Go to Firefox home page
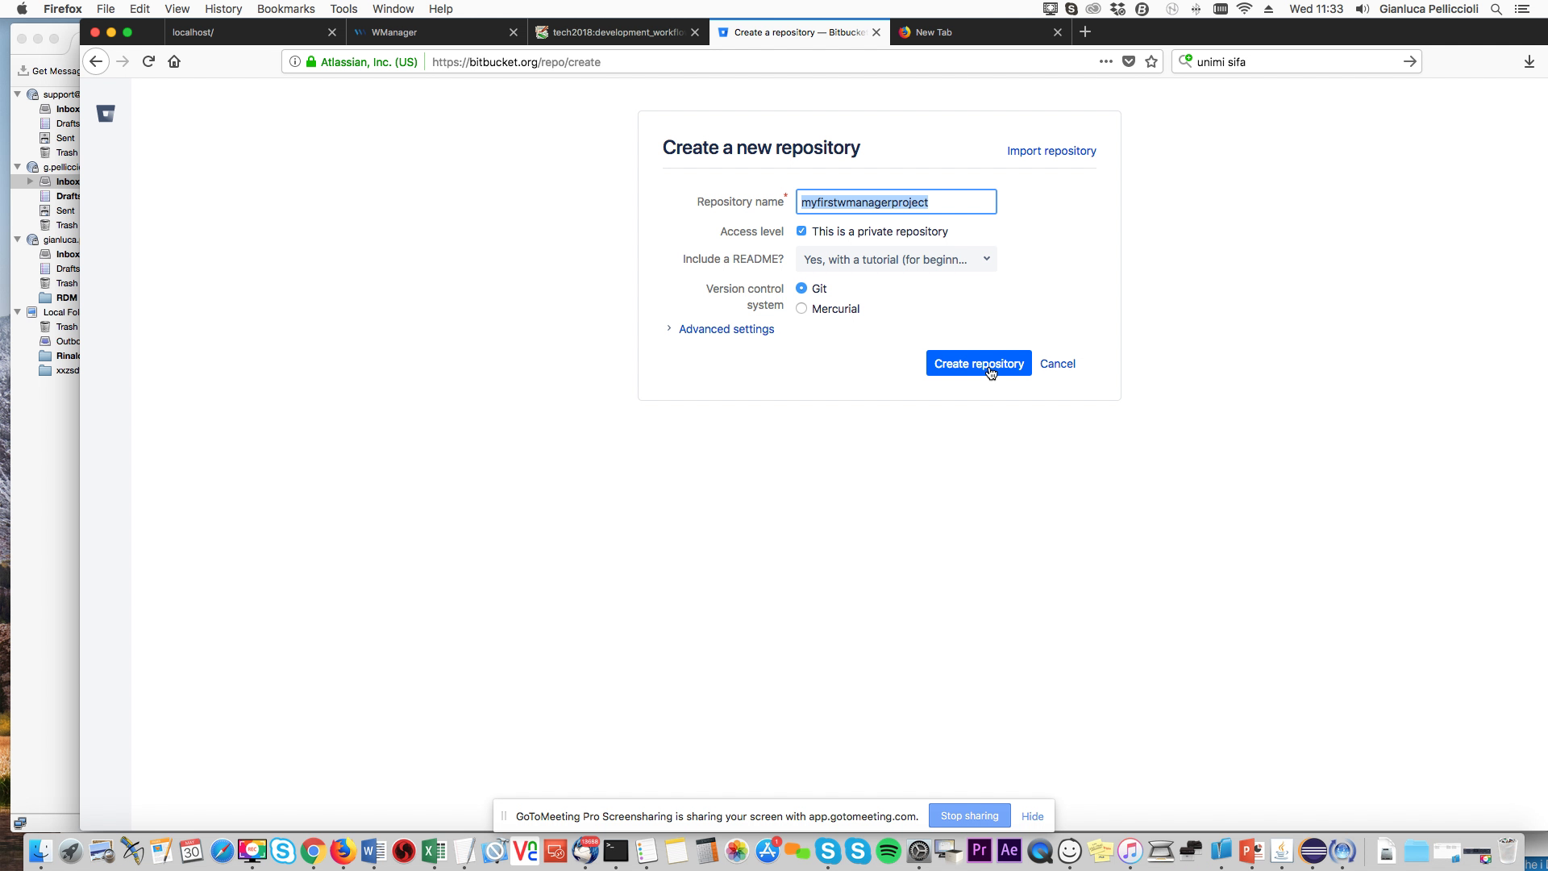This screenshot has height=871, width=1548. click(174, 61)
